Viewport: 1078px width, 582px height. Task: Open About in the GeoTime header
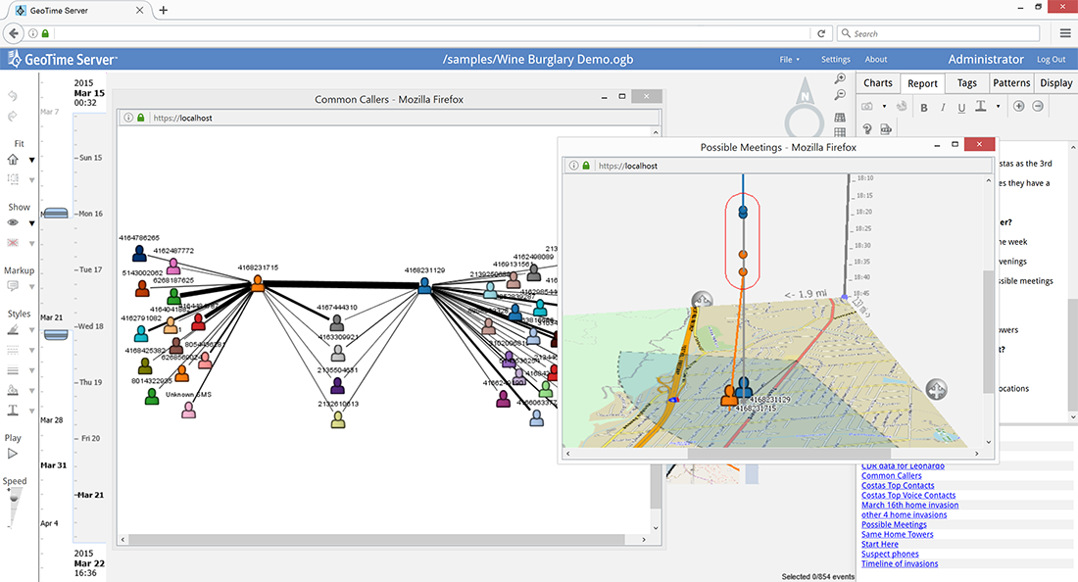tap(876, 60)
